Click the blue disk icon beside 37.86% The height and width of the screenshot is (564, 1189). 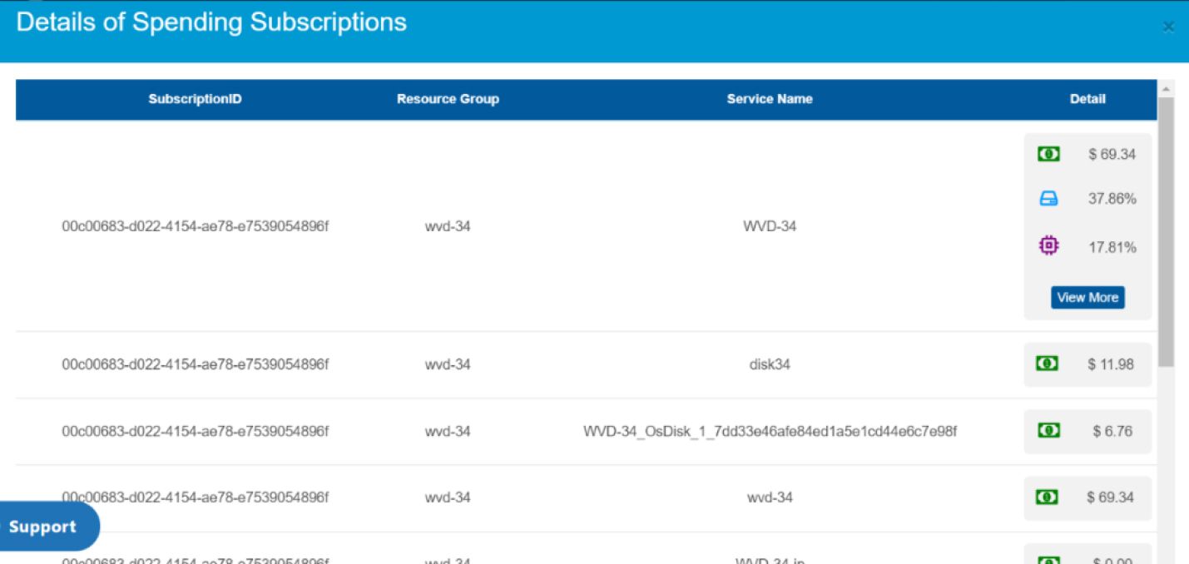pyautogui.click(x=1048, y=199)
